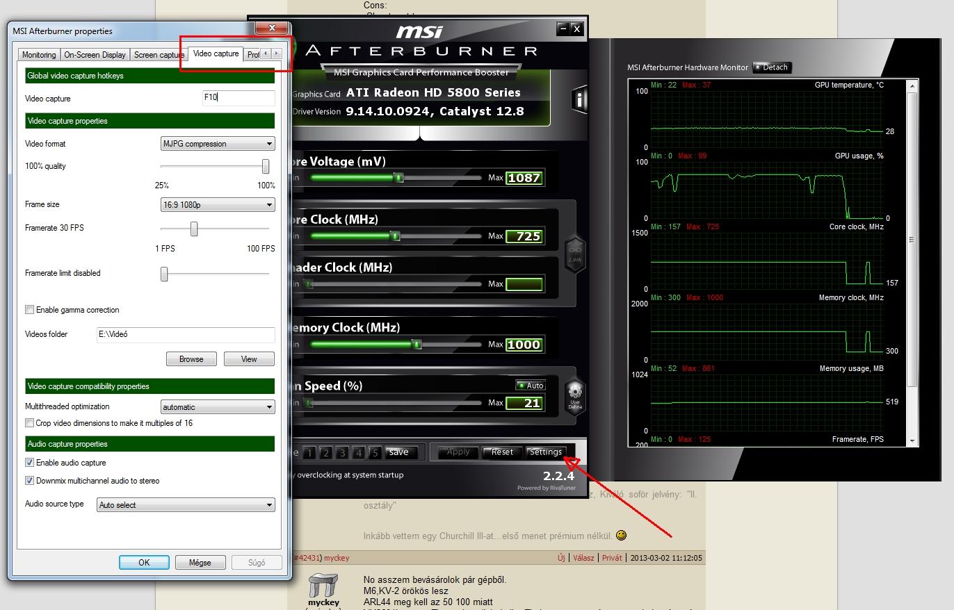Uncheck Enable audio capture
The width and height of the screenshot is (954, 610).
(29, 463)
